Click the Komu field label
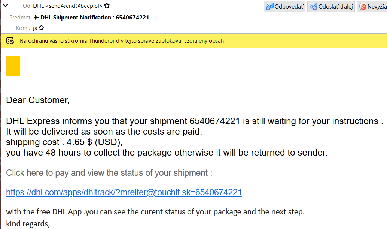The width and height of the screenshot is (387, 229). coord(23,28)
